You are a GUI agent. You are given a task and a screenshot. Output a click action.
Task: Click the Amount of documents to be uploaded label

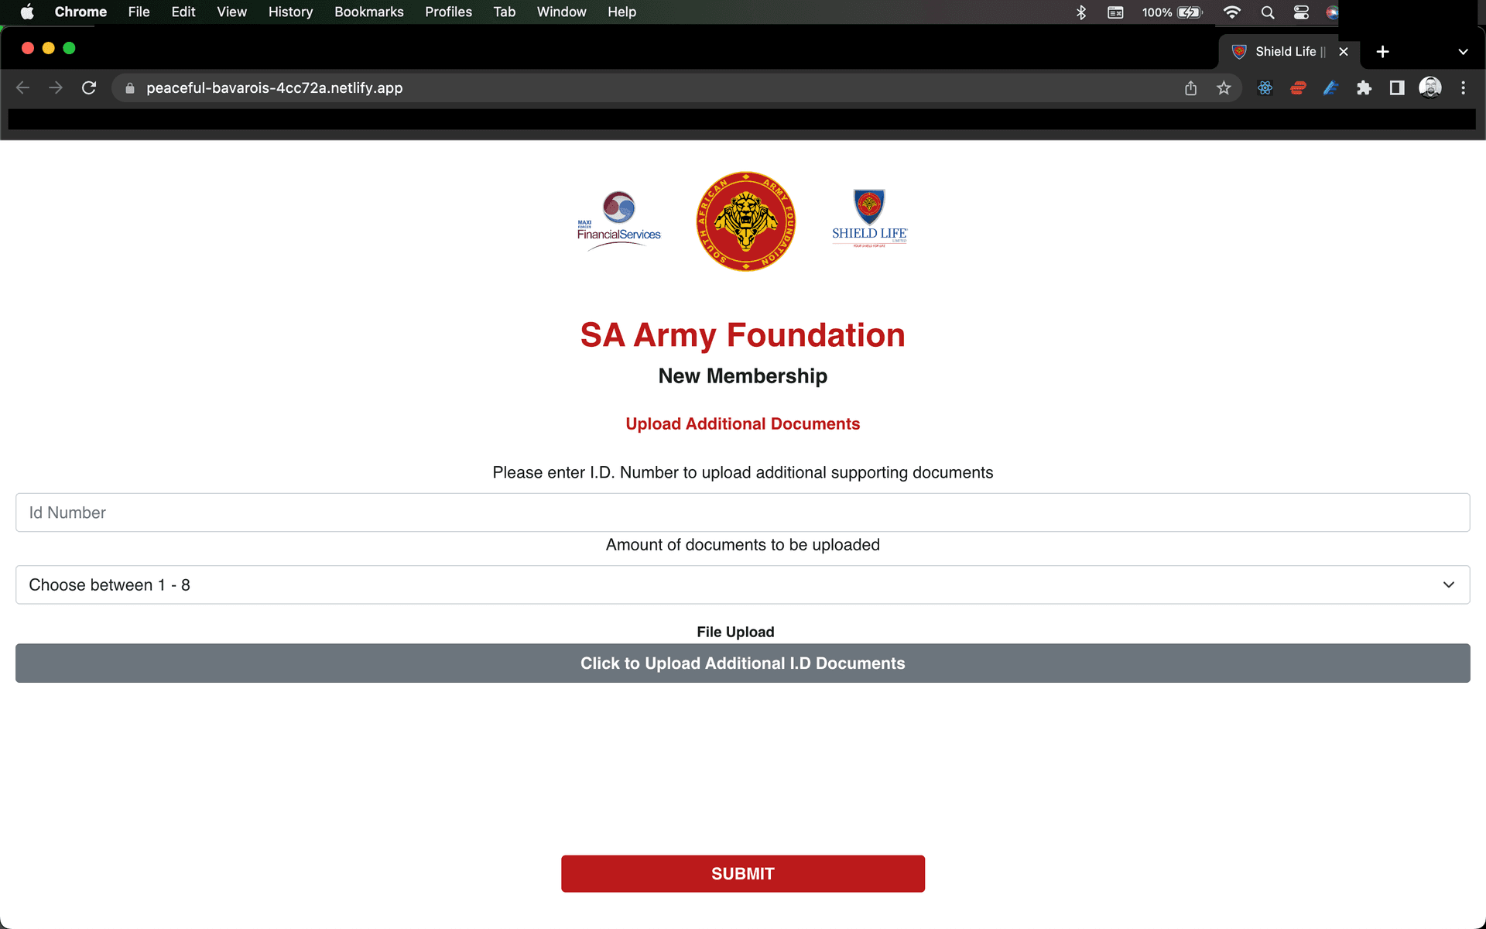pyautogui.click(x=743, y=545)
